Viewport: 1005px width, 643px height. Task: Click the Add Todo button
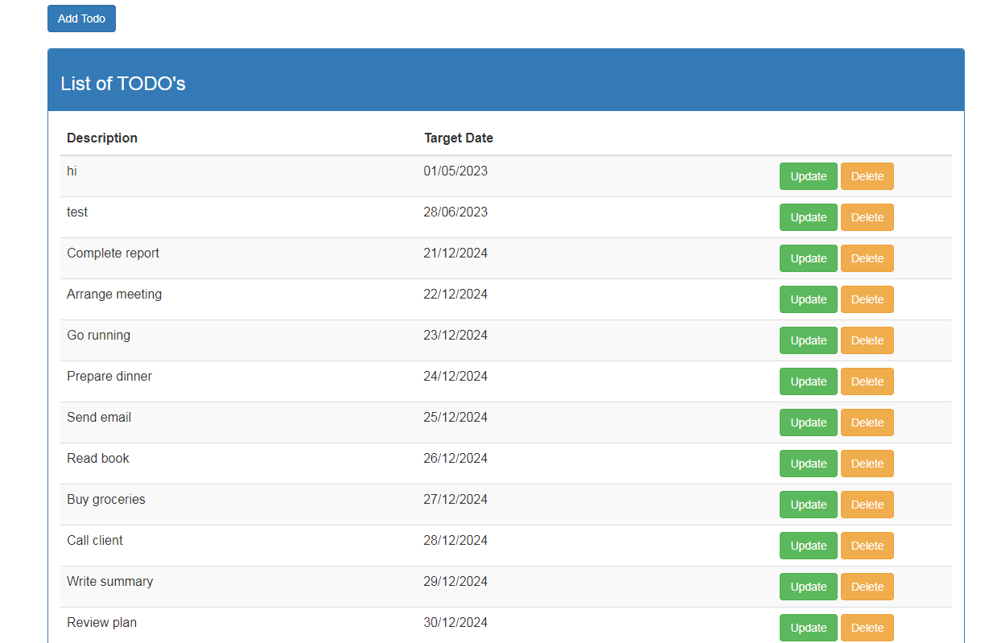click(x=81, y=19)
